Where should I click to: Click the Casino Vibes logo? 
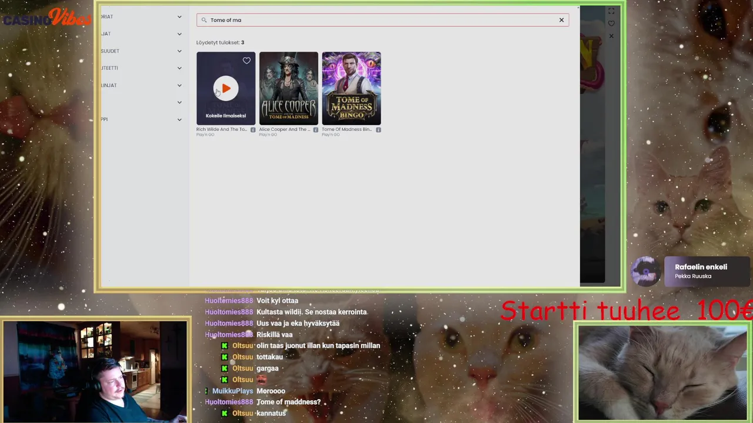47,18
